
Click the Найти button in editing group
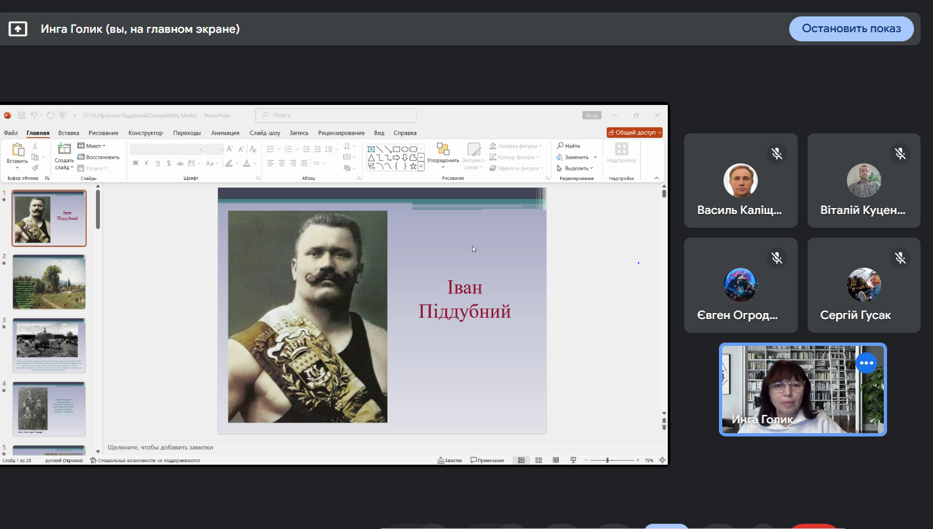click(x=569, y=146)
